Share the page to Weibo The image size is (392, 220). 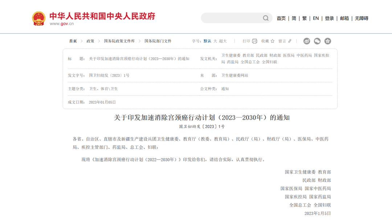click(x=307, y=41)
